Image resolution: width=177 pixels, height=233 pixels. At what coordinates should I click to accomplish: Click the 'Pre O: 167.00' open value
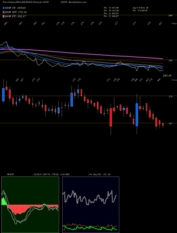coord(111,8)
